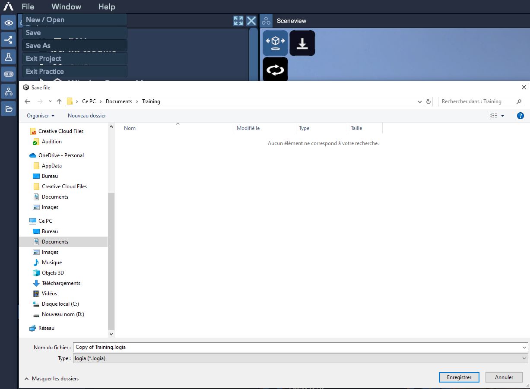Viewport: 530px width, 389px height.
Task: Click the hierarchy nodes sidebar icon
Action: coord(9,92)
